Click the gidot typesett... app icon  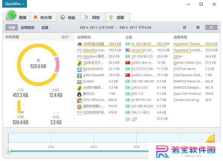(x=80, y=76)
